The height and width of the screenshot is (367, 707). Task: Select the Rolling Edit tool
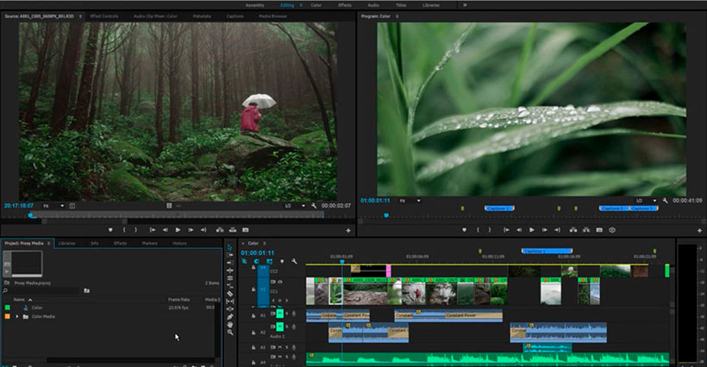click(x=230, y=278)
